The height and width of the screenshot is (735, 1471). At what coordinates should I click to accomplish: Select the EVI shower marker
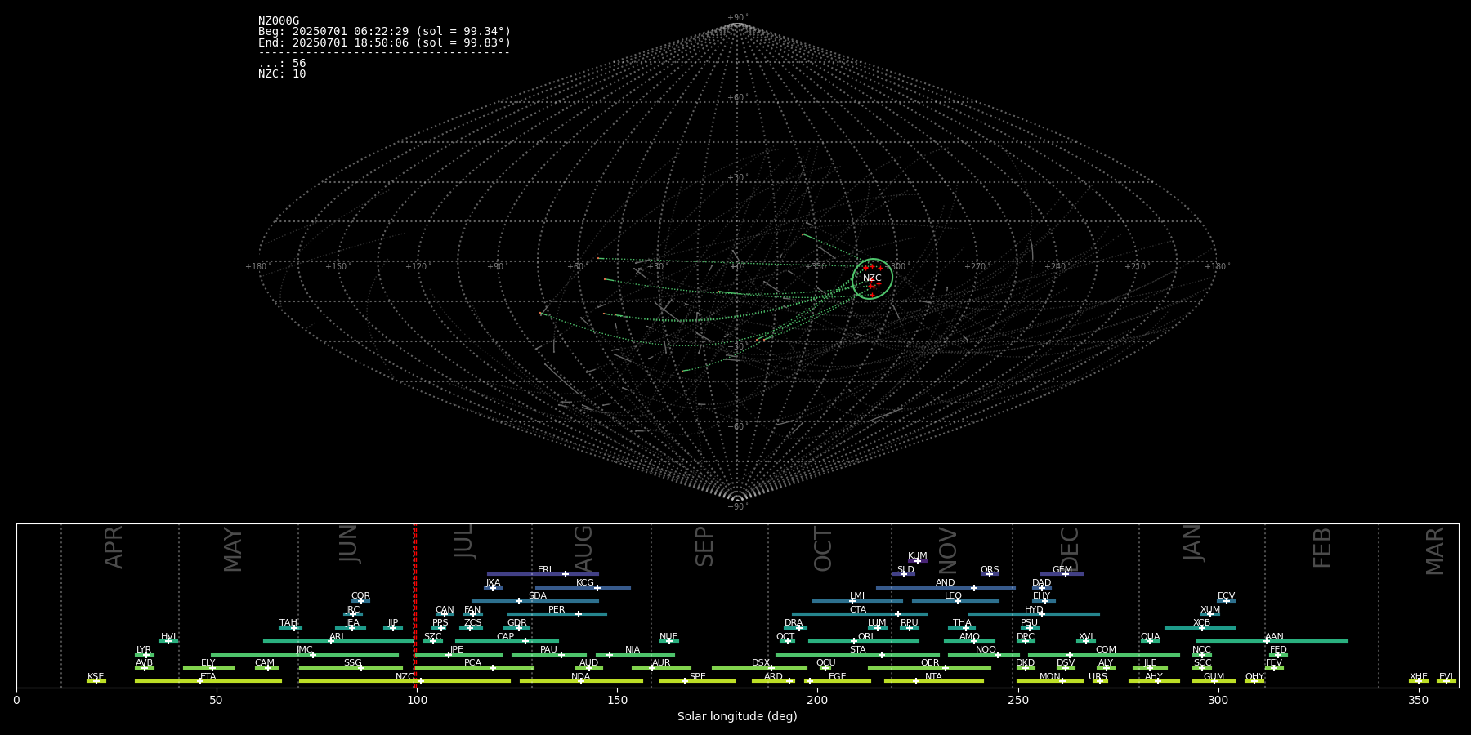pos(1446,681)
